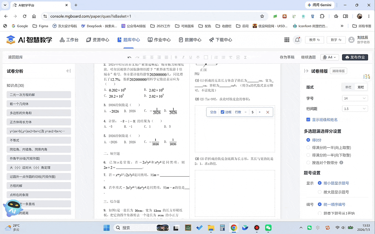Go to 数据中心
The image size is (375, 234).
pos(190,40)
